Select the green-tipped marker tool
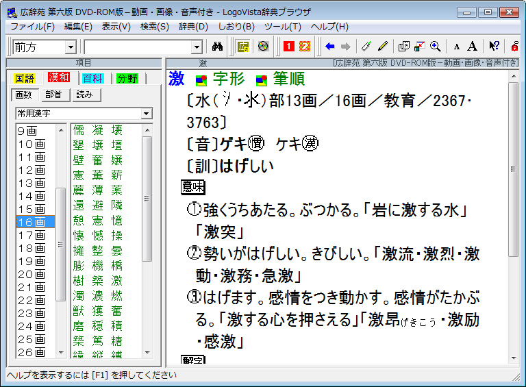 (x=366, y=47)
